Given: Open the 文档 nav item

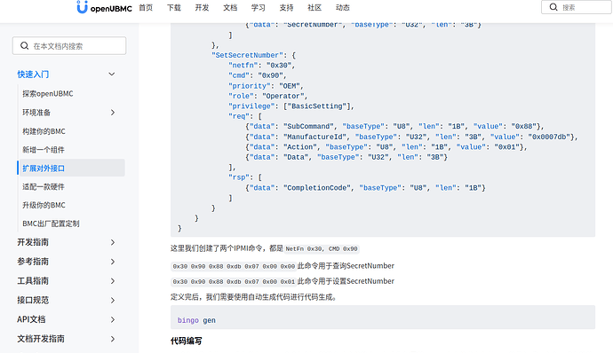Looking at the screenshot, I should coord(230,7).
